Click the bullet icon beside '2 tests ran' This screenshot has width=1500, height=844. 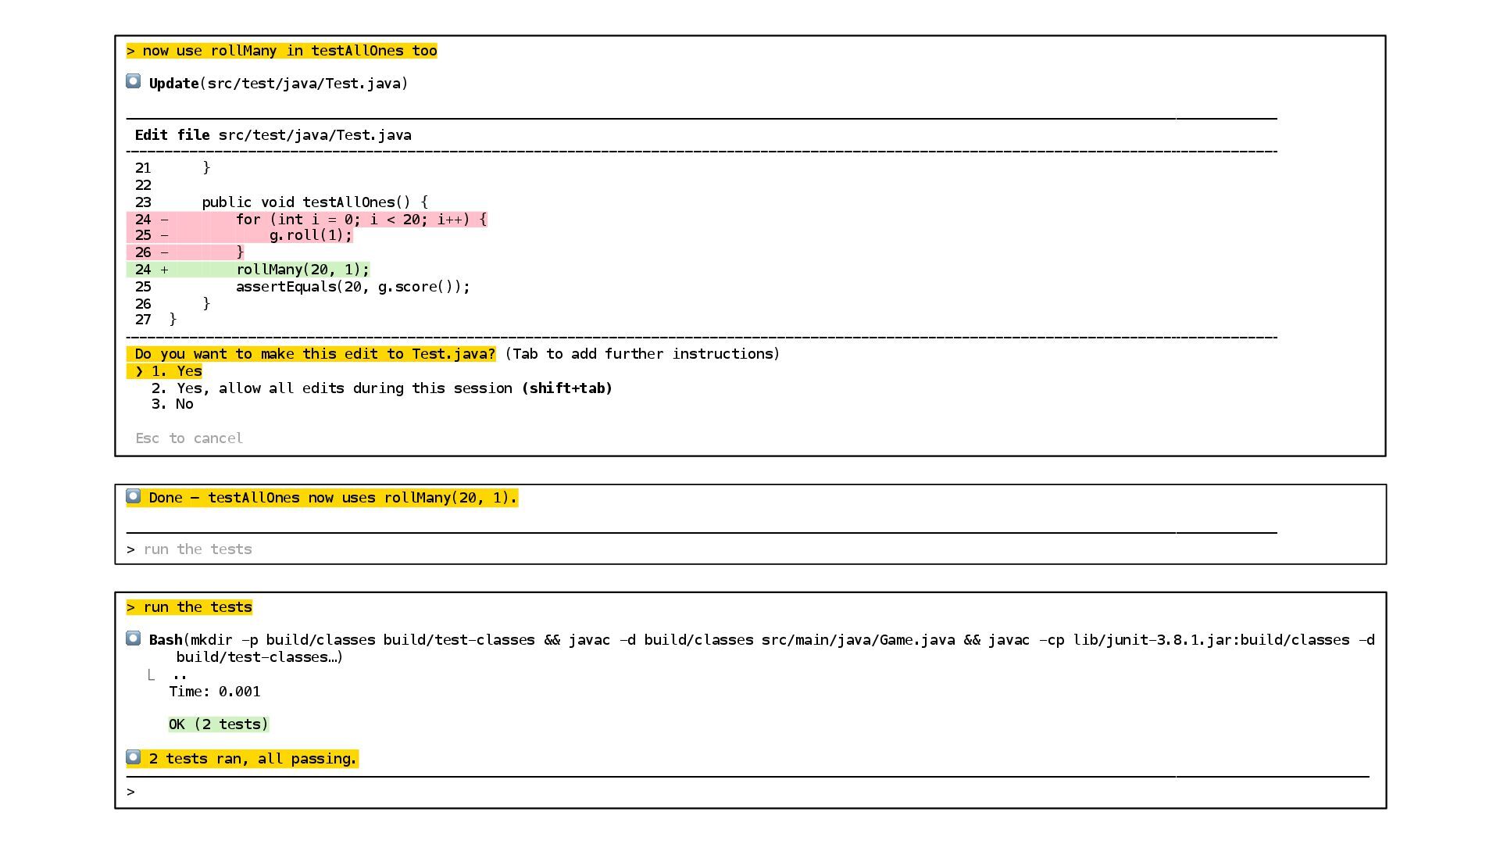[x=134, y=757]
